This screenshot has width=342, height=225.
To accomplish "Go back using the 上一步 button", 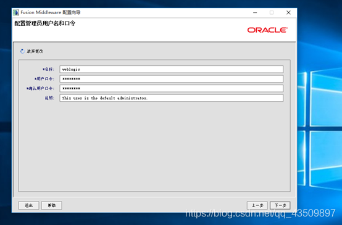I will click(x=257, y=205).
